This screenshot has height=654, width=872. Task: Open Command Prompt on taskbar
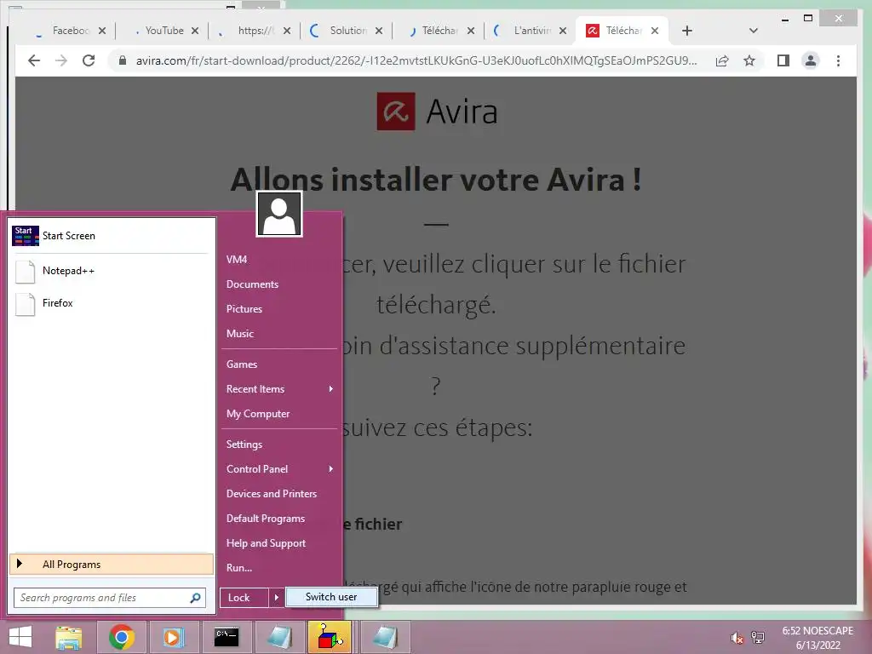click(227, 637)
